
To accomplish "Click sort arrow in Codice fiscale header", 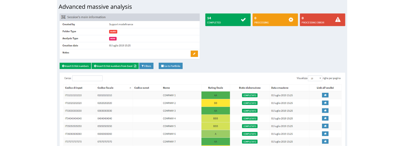I will click(x=130, y=88).
